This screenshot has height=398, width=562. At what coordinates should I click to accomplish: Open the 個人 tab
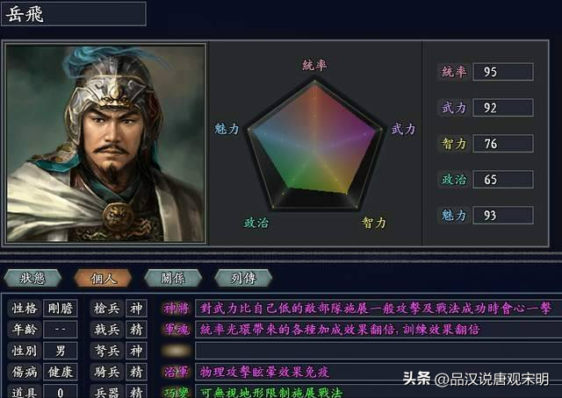tap(103, 278)
